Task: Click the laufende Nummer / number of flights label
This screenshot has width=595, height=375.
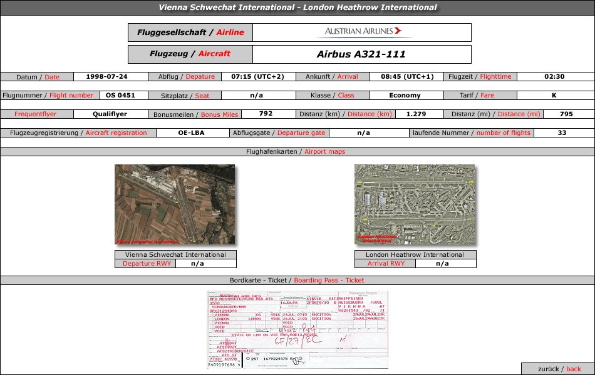Action: point(472,133)
